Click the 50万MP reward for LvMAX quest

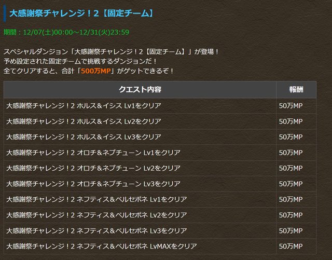290,246
